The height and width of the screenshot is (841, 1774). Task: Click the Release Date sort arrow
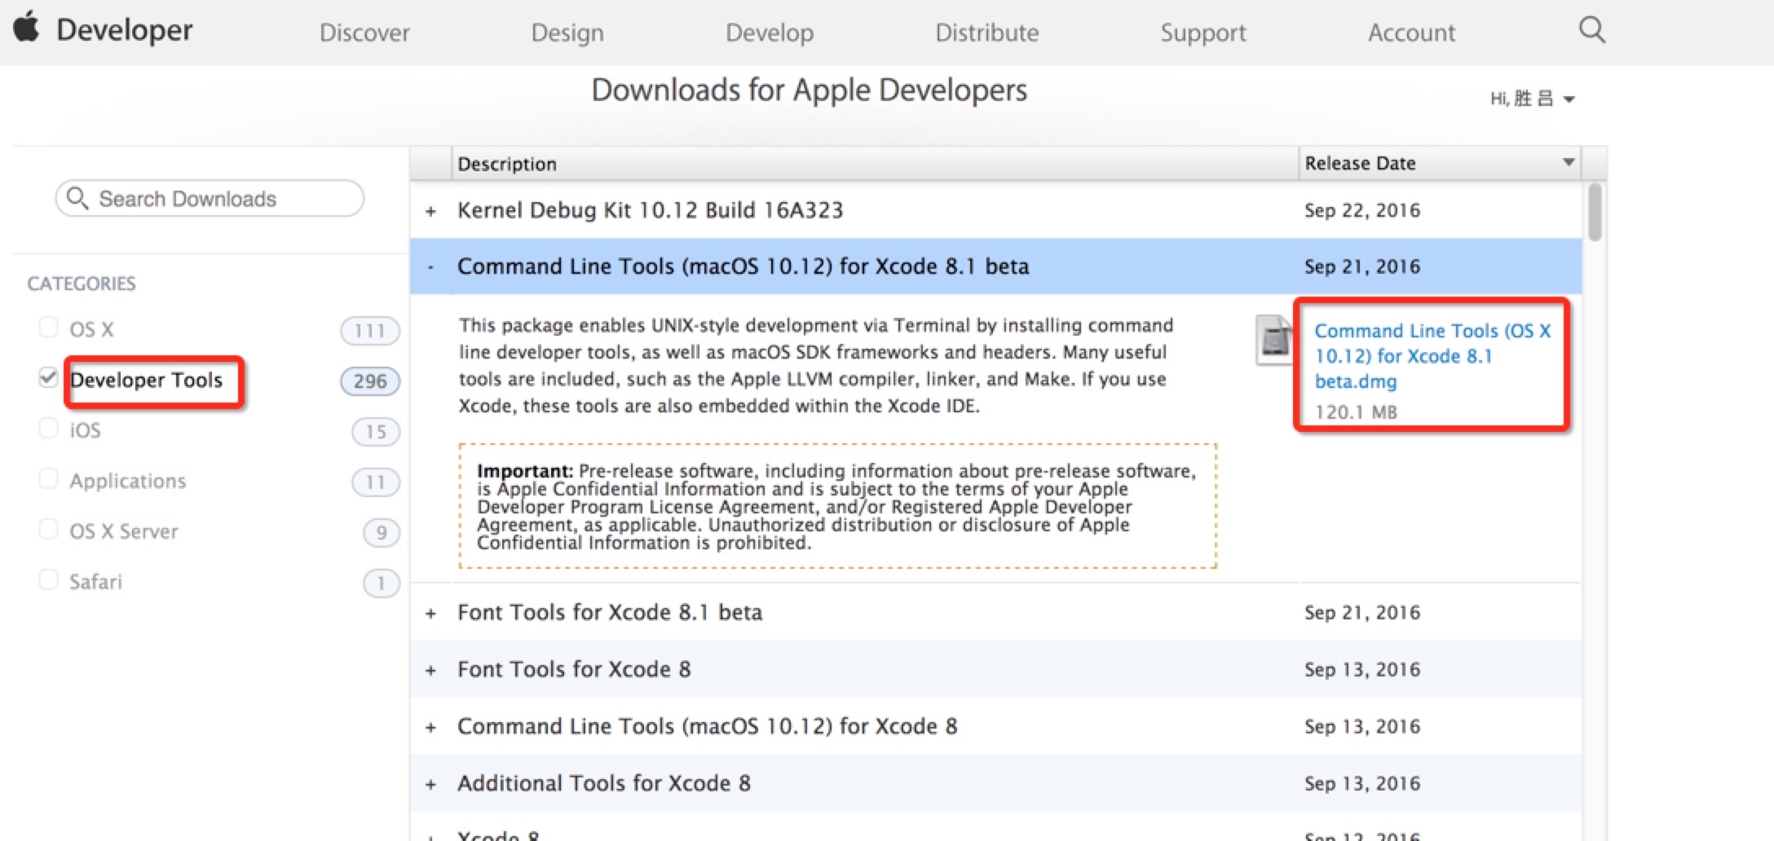pyautogui.click(x=1568, y=163)
